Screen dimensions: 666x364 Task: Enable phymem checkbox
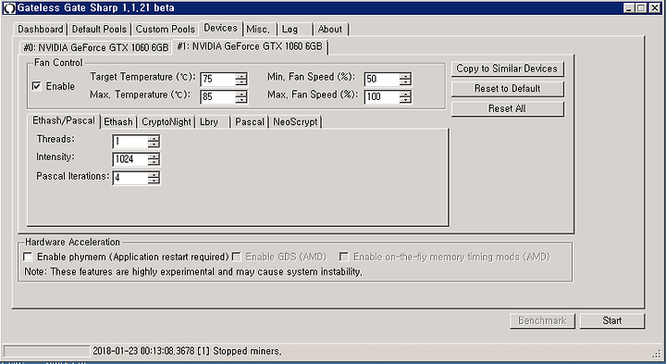tap(28, 257)
